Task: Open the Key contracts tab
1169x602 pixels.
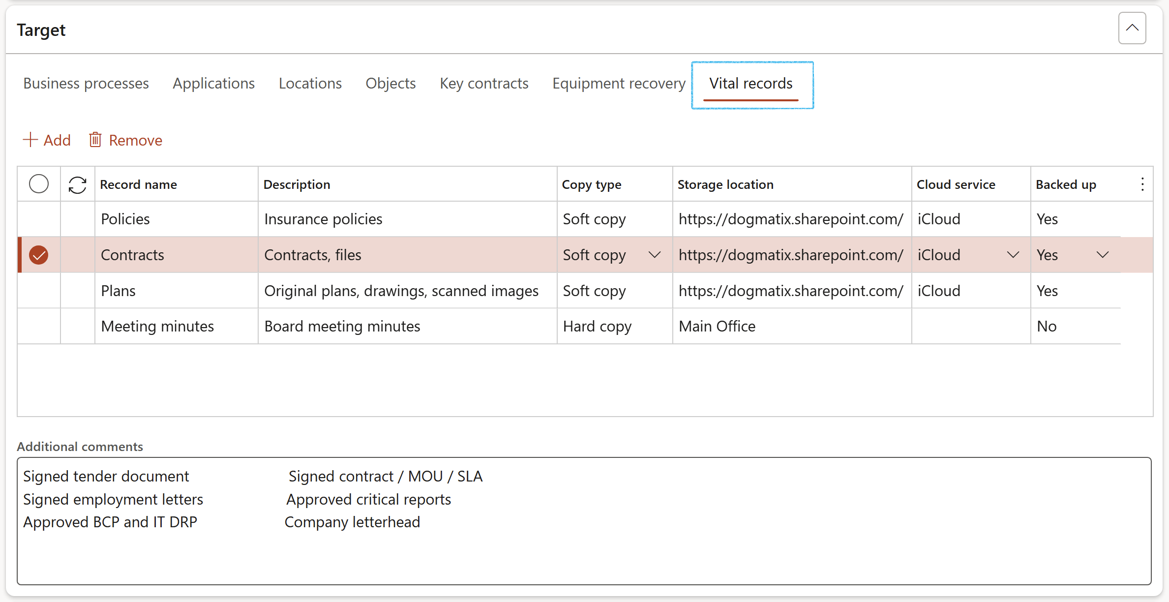Action: 484,84
